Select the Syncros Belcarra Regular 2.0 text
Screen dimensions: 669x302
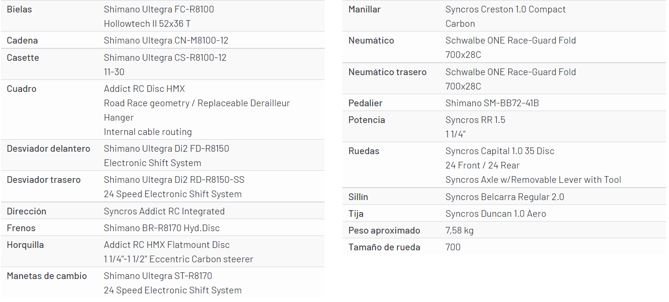coord(505,197)
